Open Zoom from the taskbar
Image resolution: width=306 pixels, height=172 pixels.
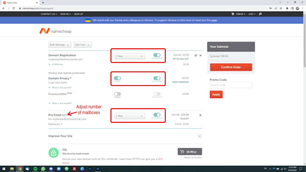click(59, 169)
